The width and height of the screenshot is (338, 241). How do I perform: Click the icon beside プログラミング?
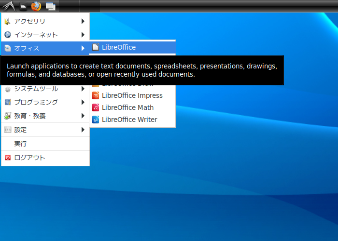coord(8,102)
